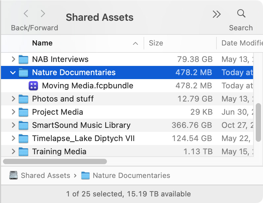Collapse the Nature Documentaries folder
The image size is (263, 203).
(x=13, y=73)
